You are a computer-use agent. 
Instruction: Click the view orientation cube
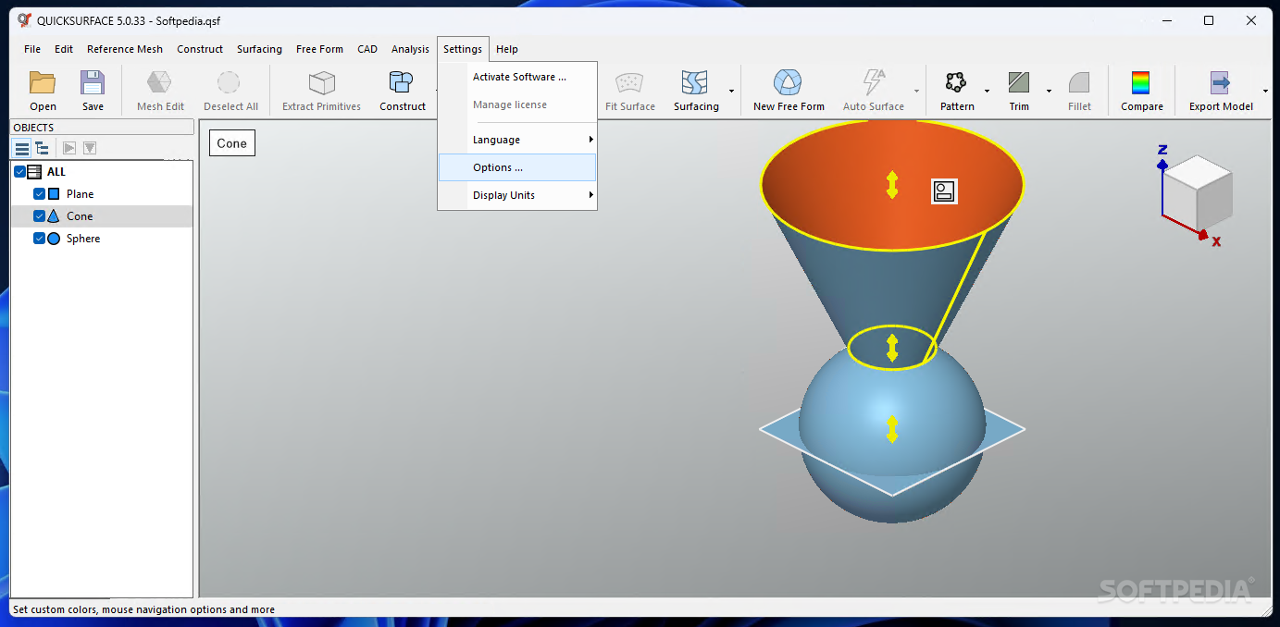[x=1198, y=192]
